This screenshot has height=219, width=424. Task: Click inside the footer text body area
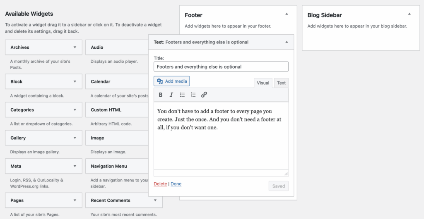(x=221, y=140)
